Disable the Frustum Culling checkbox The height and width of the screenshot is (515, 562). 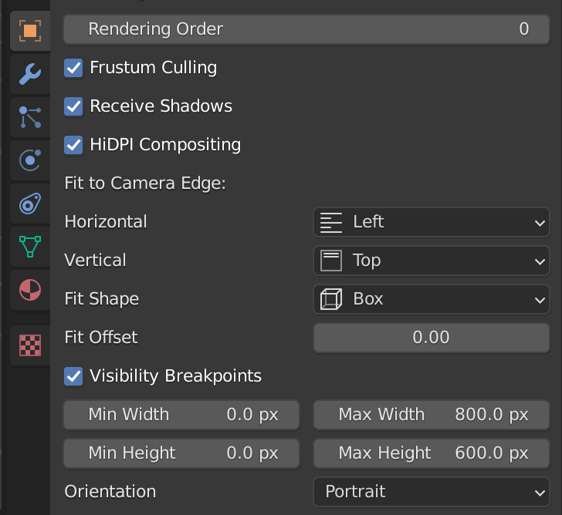click(x=73, y=68)
